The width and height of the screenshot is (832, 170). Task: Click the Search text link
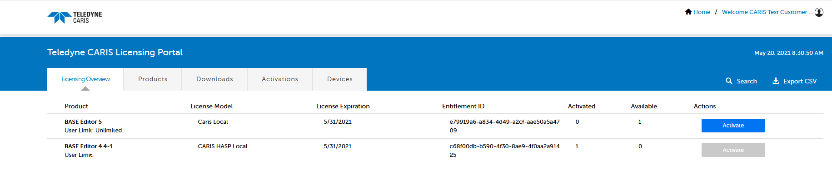pyautogui.click(x=747, y=81)
